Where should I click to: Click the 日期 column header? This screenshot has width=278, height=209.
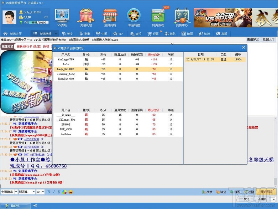[200, 54]
